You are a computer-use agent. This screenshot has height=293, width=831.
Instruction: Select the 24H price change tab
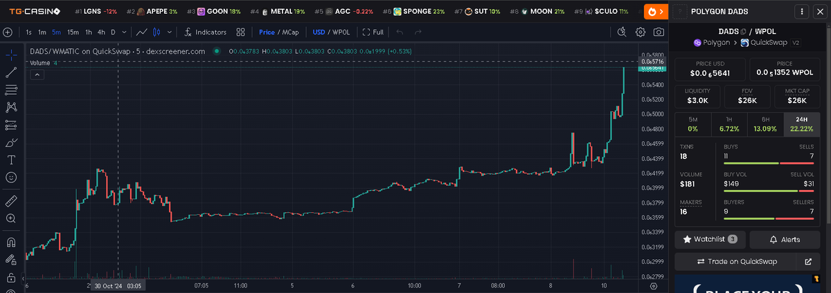point(802,124)
